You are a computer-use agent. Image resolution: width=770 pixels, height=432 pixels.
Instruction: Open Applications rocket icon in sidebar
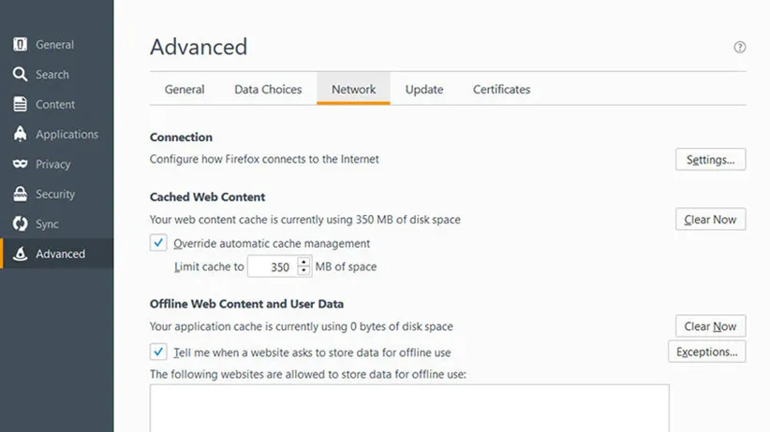click(x=20, y=135)
